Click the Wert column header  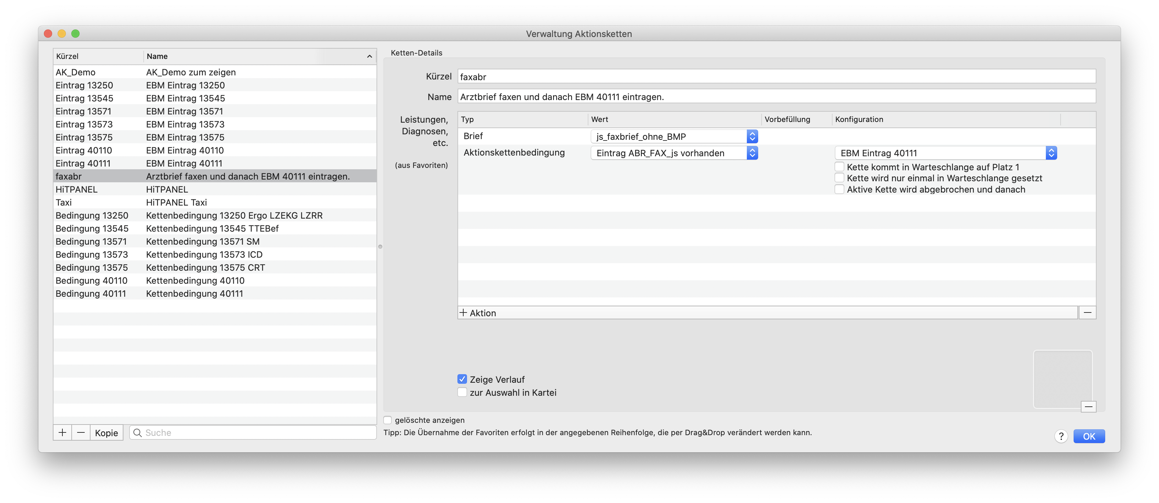pyautogui.click(x=674, y=119)
